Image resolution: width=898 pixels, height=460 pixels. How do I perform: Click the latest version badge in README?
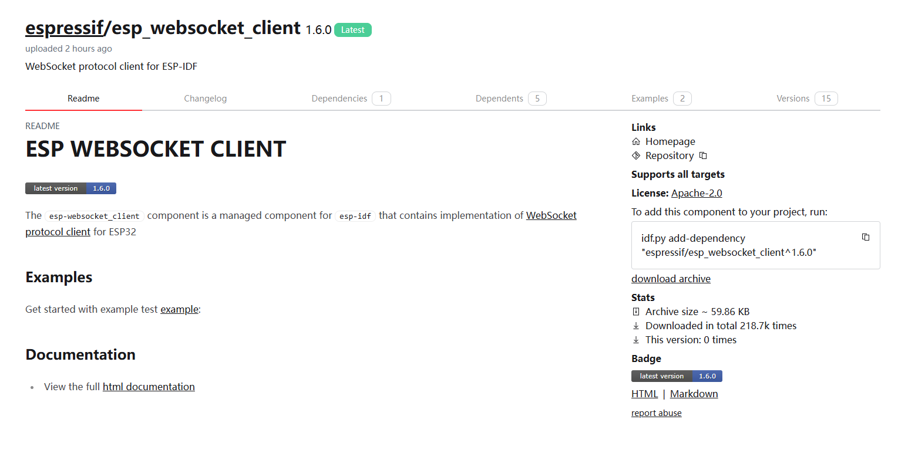click(70, 188)
